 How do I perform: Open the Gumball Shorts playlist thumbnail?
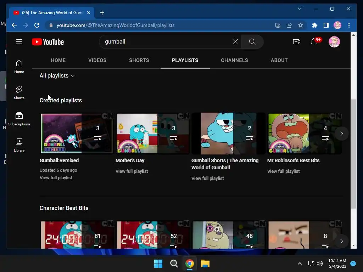click(229, 134)
